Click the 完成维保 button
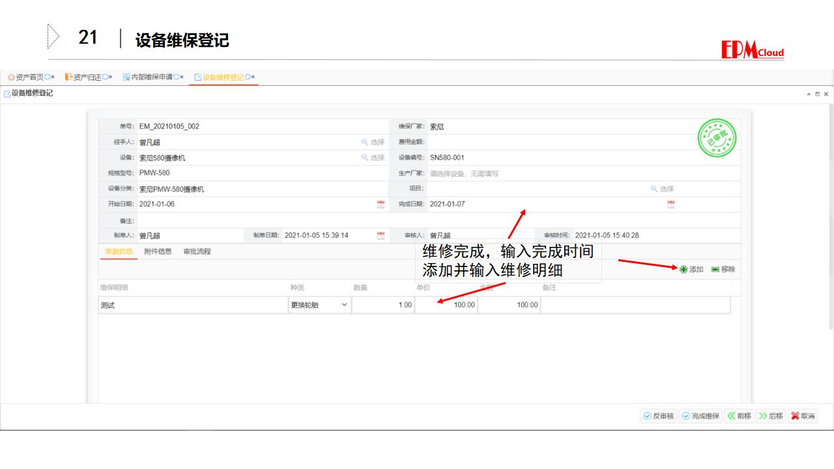 pos(701,416)
